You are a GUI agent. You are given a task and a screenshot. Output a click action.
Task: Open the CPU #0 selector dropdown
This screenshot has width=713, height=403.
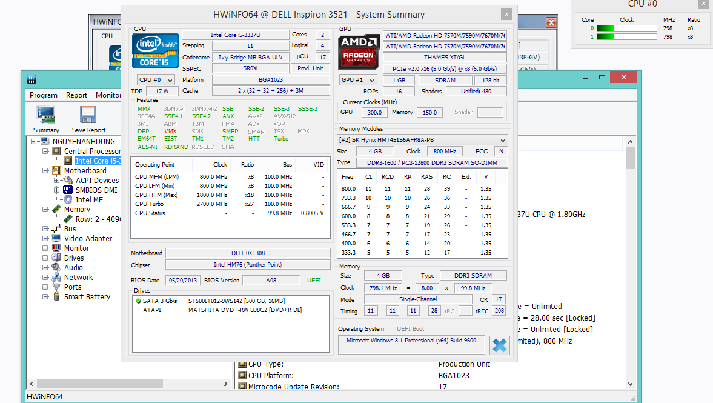156,79
